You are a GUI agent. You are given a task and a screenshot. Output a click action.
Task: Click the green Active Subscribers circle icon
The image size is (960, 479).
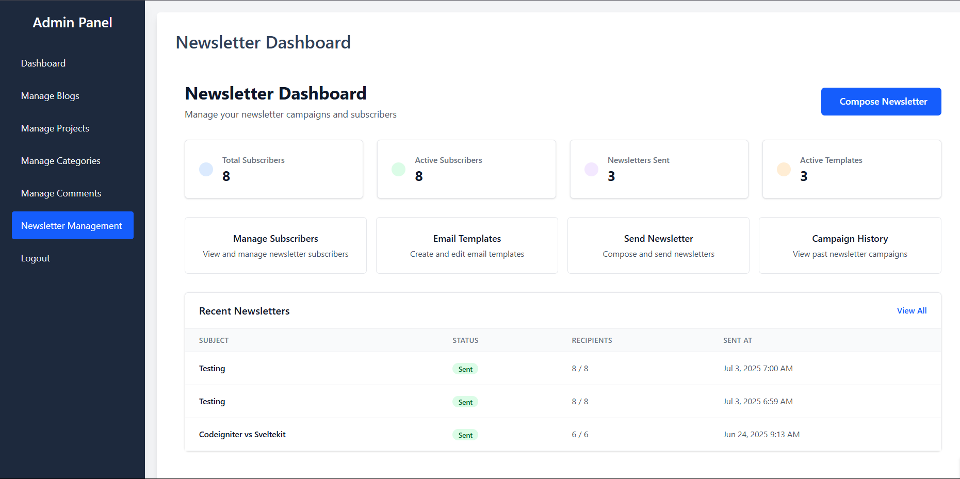tap(398, 169)
